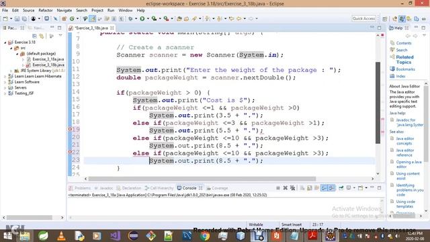The image size is (430, 242).
Task: Toggle Mark Occurrences highlighted toolbar icon
Action: click(x=93, y=19)
